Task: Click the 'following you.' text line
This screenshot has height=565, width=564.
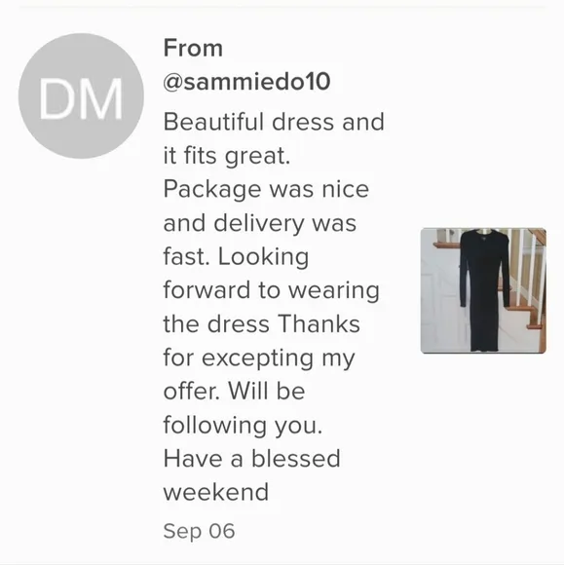Action: click(x=243, y=425)
